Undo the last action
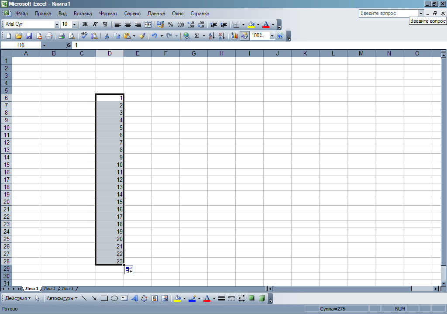447x314 pixels. 155,36
